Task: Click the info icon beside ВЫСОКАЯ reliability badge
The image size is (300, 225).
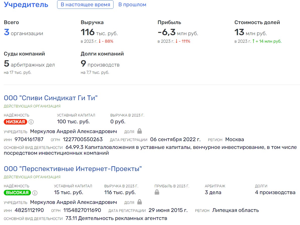Action: click(x=35, y=193)
